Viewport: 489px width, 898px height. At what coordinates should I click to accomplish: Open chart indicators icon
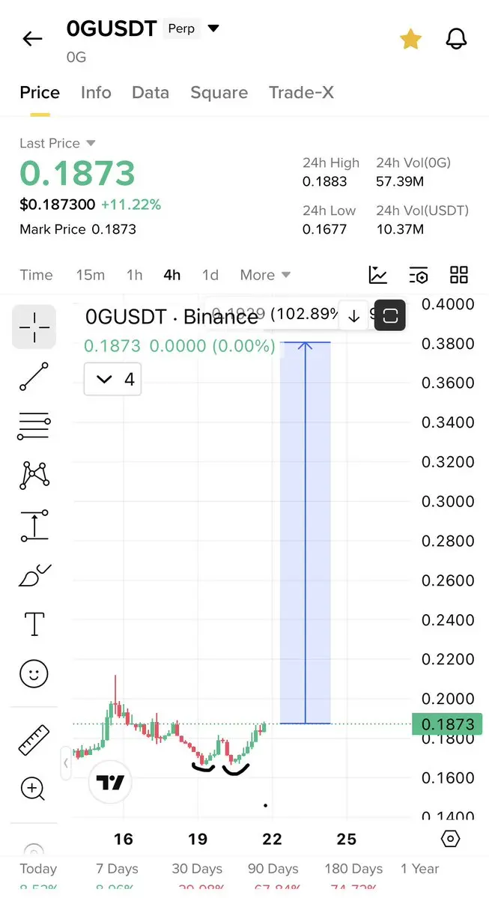tap(378, 275)
